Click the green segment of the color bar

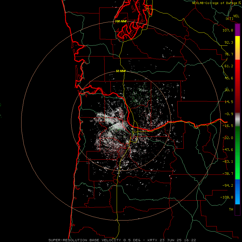237,153
